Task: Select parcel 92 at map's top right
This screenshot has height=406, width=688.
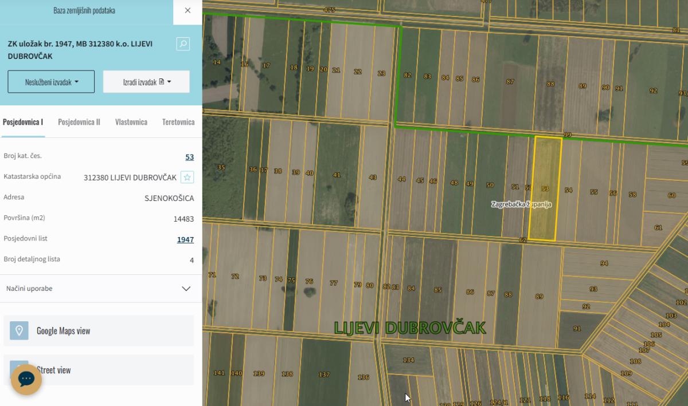Action: pyautogui.click(x=653, y=90)
